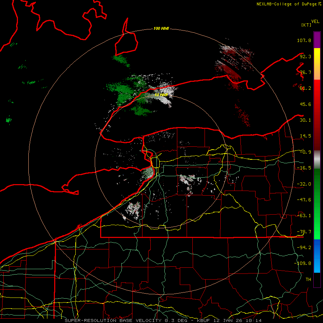323x323 pixels.
Task: Click the [KT] units label
Action: click(x=306, y=25)
